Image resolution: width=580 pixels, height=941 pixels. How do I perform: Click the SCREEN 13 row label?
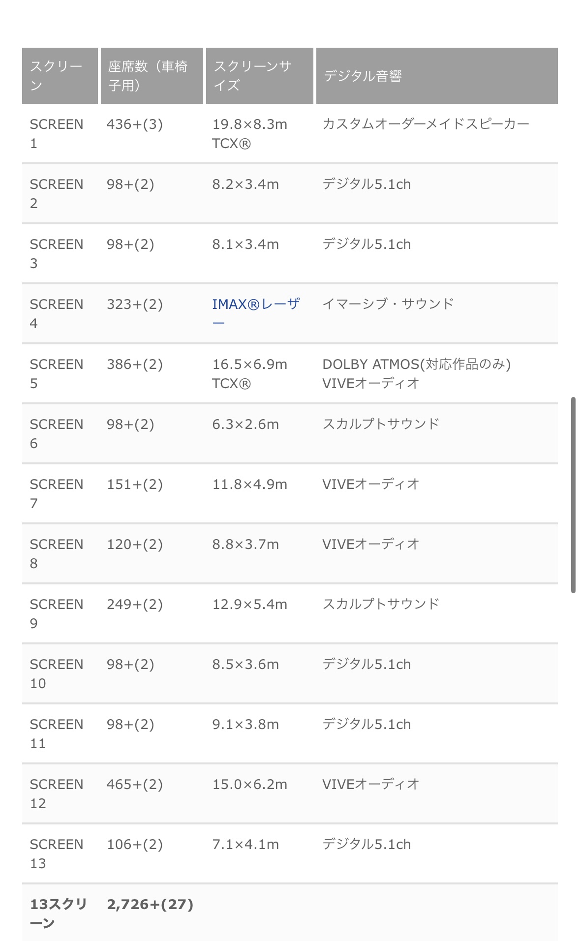coord(56,853)
